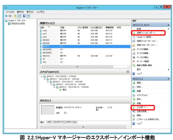The width and height of the screenshot is (173, 140).
Task: Open 仮想マシンのインポート... action
Action: point(147,33)
